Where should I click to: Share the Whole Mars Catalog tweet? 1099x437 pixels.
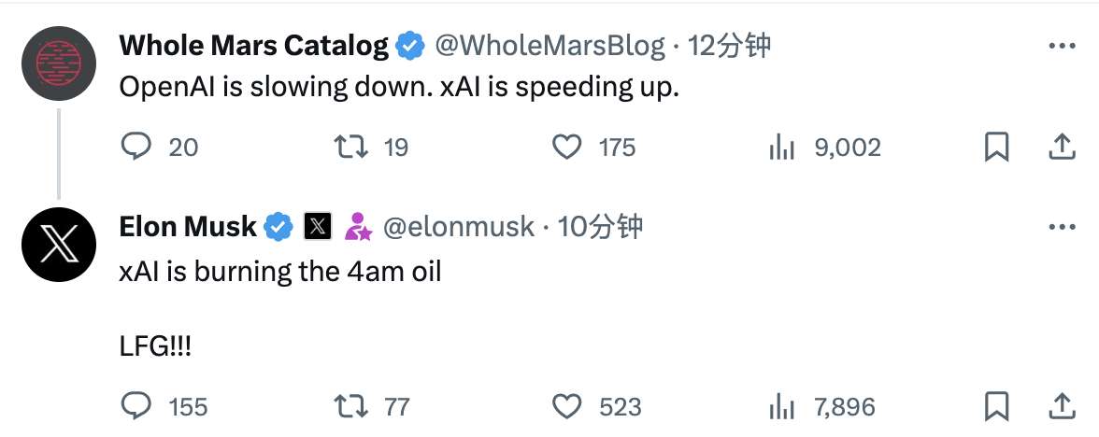pos(1061,148)
